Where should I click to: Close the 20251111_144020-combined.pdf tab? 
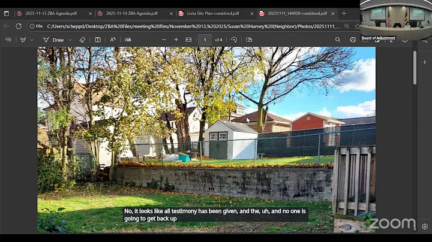pyautogui.click(x=333, y=13)
